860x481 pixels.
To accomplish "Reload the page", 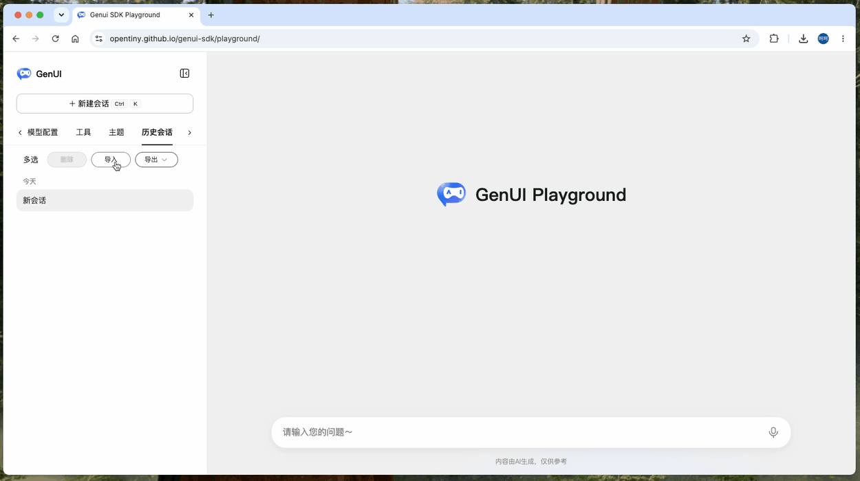I will pyautogui.click(x=55, y=39).
